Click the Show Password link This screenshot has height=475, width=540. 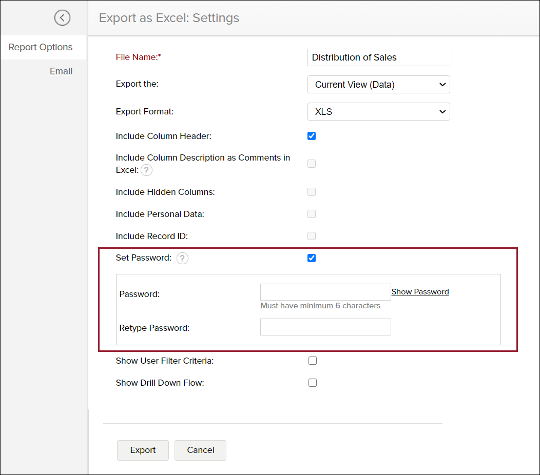click(420, 291)
